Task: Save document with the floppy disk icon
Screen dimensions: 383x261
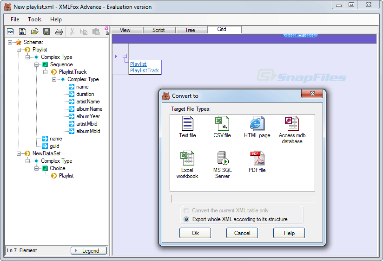Action: click(x=46, y=32)
